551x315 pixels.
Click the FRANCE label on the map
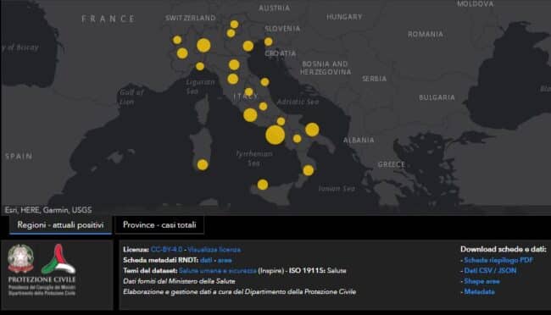coord(108,19)
